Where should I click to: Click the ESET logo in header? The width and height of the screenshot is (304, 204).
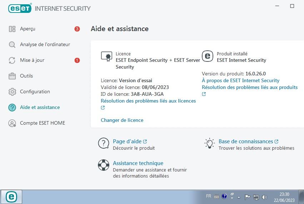coord(20,8)
